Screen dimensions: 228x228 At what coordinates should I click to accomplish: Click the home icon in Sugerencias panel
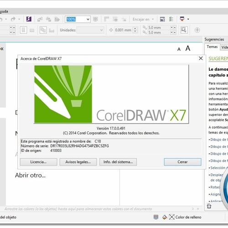click(209, 206)
